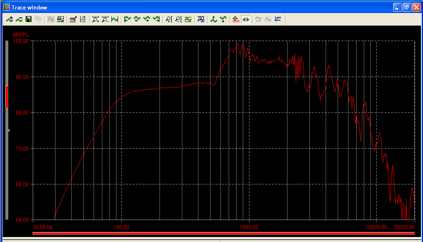Viewport: 423px width, 242px height.
Task: Click the greyed-out graph picture icon
Action: pos(51,19)
